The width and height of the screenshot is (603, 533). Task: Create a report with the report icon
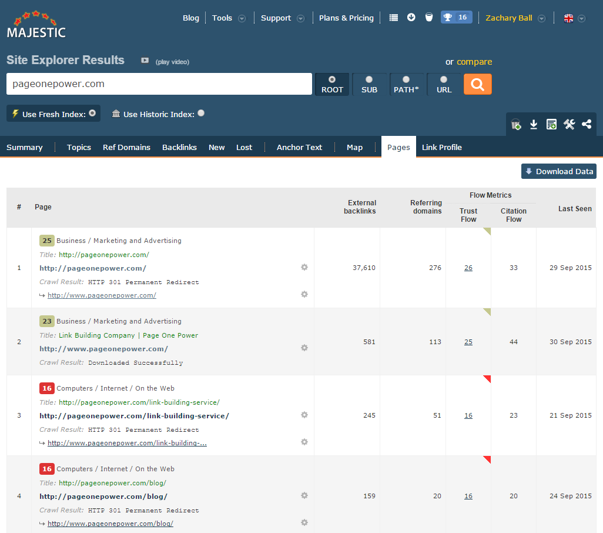pyautogui.click(x=551, y=125)
